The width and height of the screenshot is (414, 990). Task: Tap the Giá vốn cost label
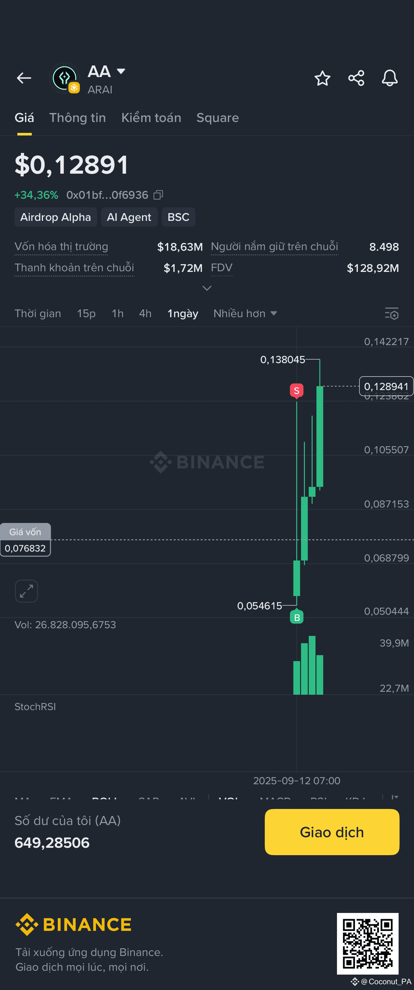(x=25, y=532)
